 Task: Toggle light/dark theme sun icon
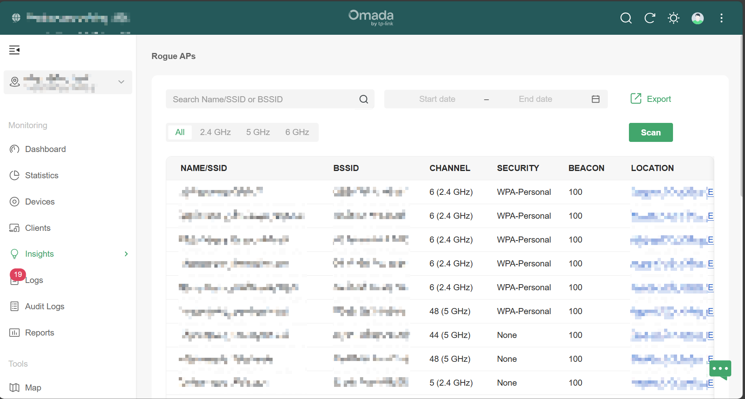674,18
